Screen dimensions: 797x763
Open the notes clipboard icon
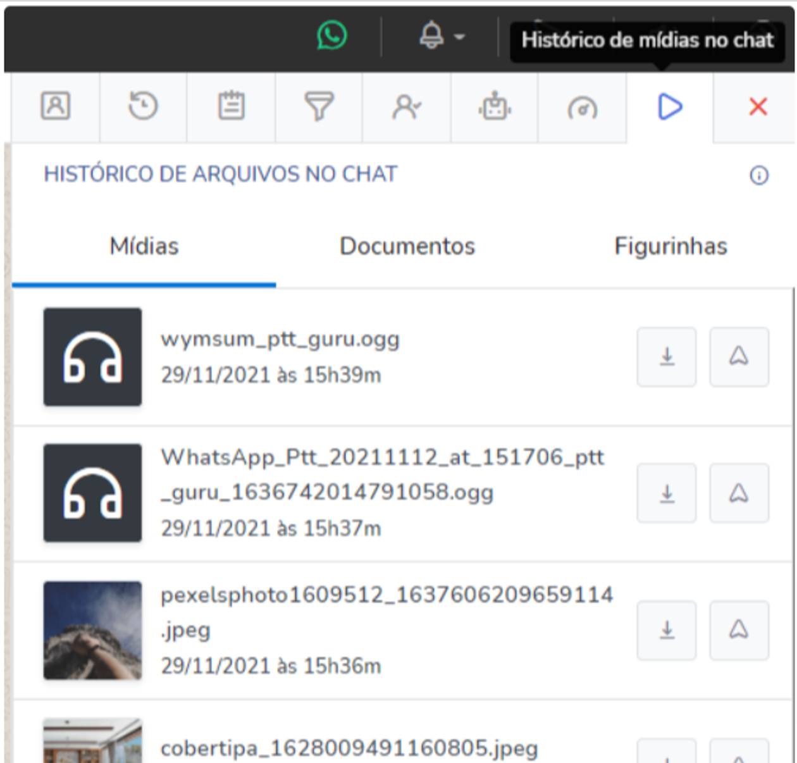(232, 106)
